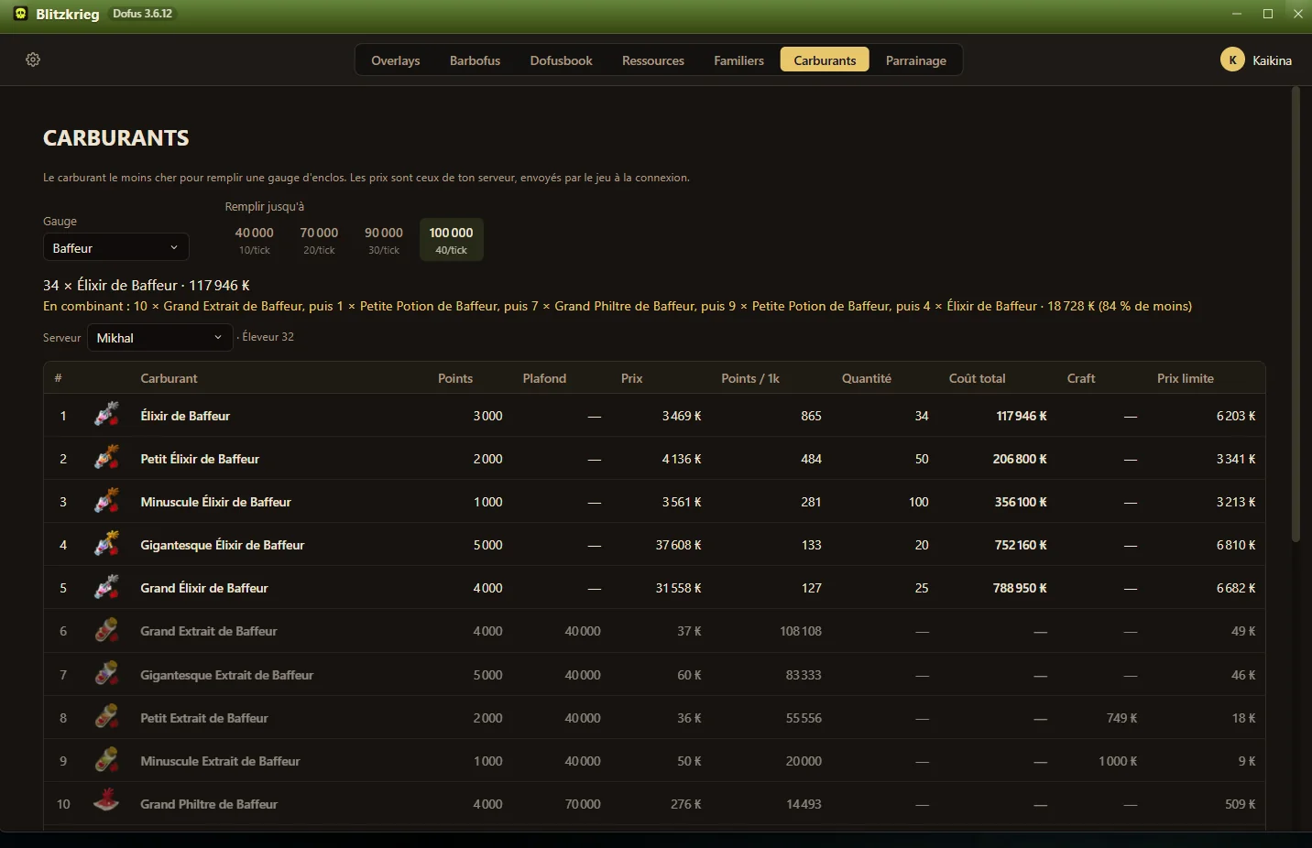The width and height of the screenshot is (1312, 848).
Task: Open the Dofusbook tab
Action: tap(561, 60)
